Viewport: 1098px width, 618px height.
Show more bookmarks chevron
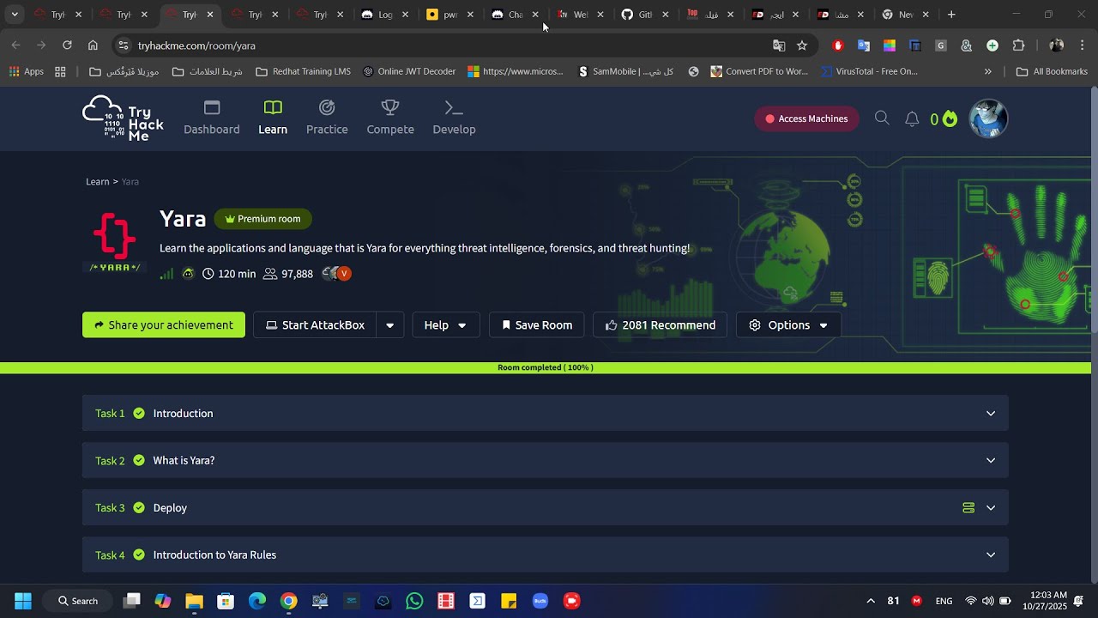coord(987,72)
